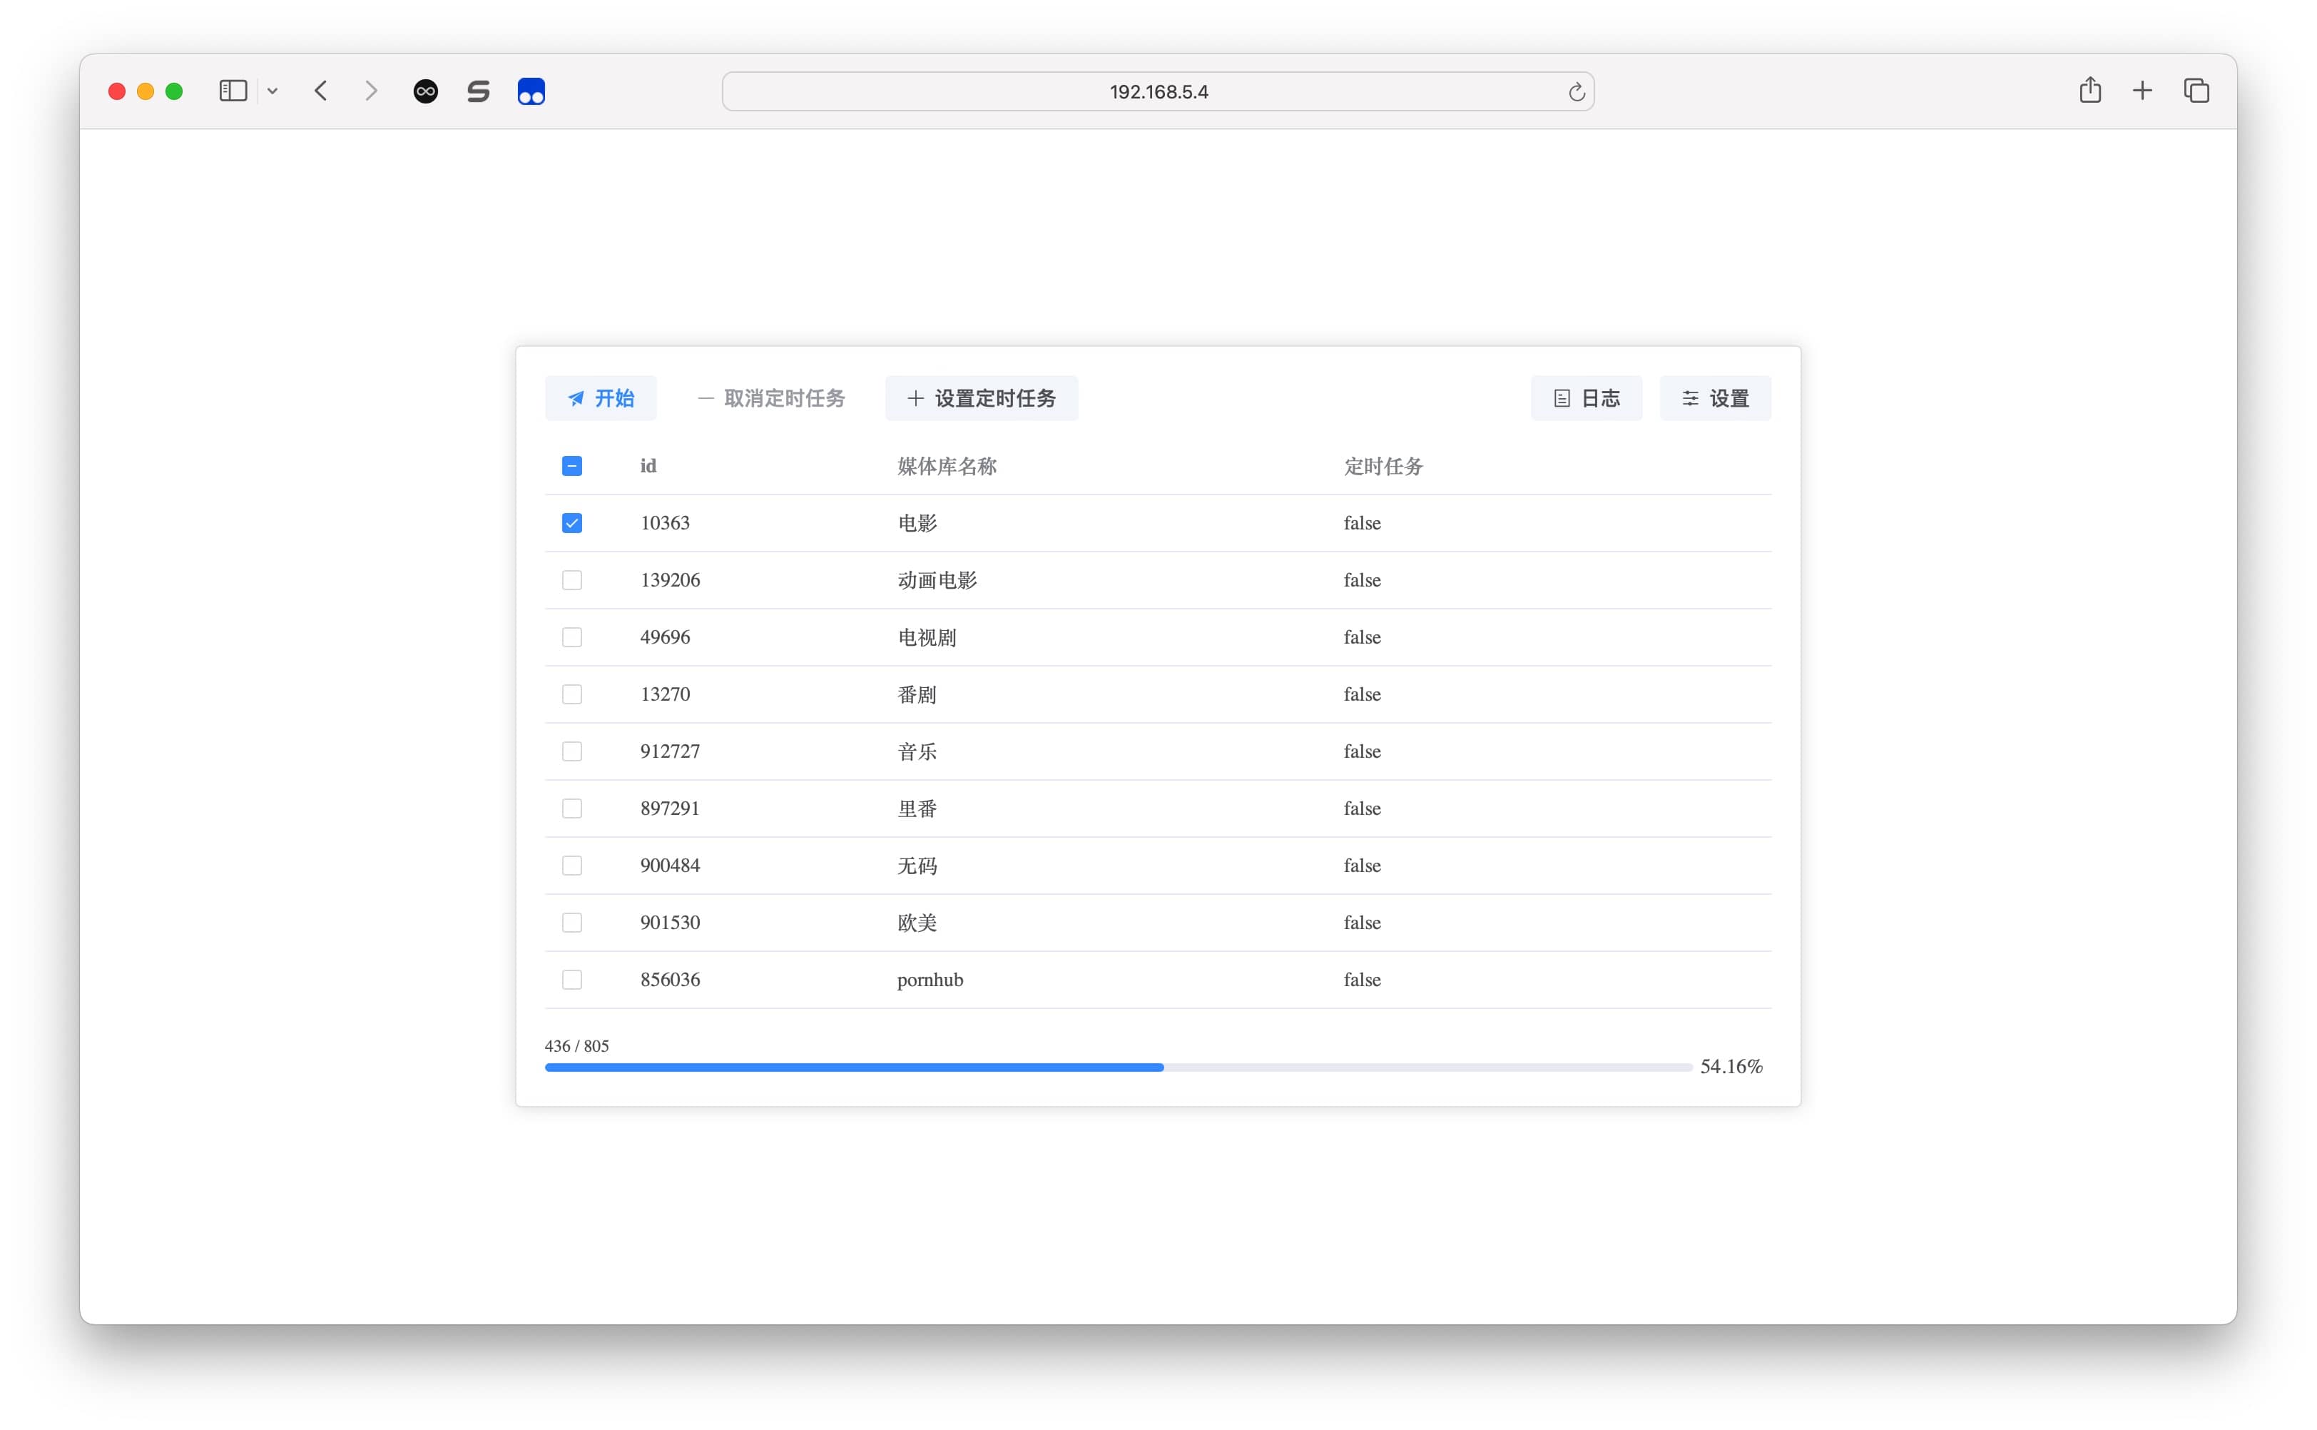Check the checkbox for row 901530

[x=572, y=922]
